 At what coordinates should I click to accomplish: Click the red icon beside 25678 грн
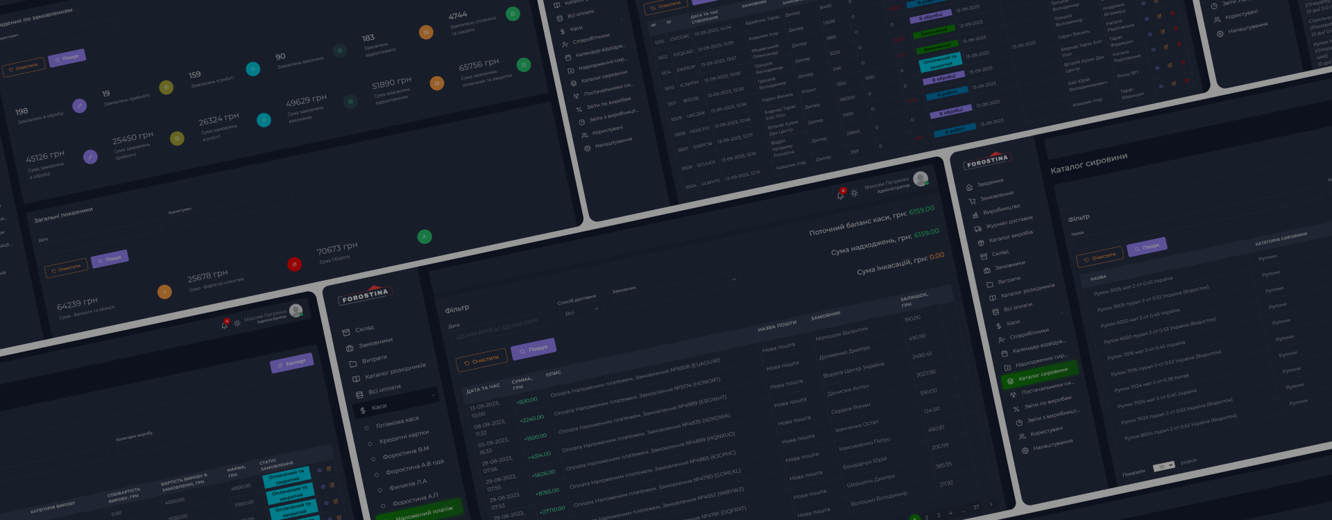point(294,264)
